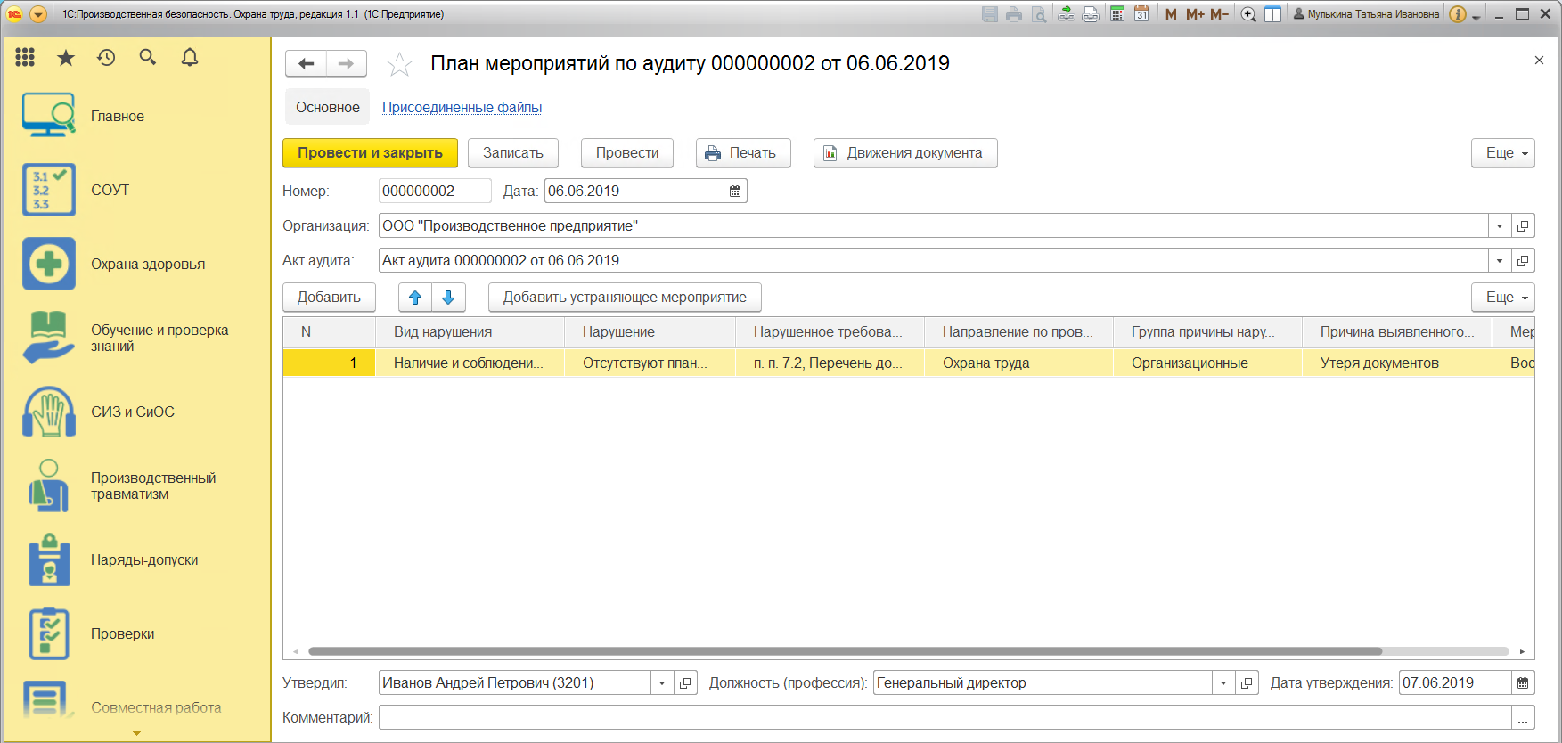The width and height of the screenshot is (1562, 743).
Task: Go forward with the right arrow button
Action: [x=347, y=63]
